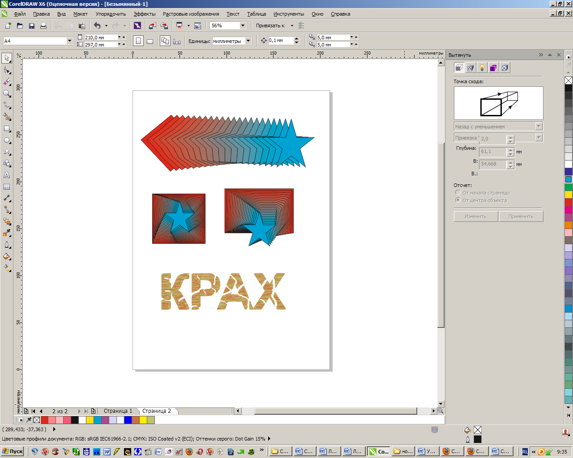Import a file
This screenshot has height=458, width=573.
(153, 25)
